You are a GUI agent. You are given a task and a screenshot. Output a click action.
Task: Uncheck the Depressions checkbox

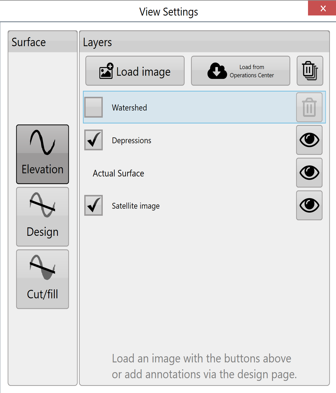point(94,140)
